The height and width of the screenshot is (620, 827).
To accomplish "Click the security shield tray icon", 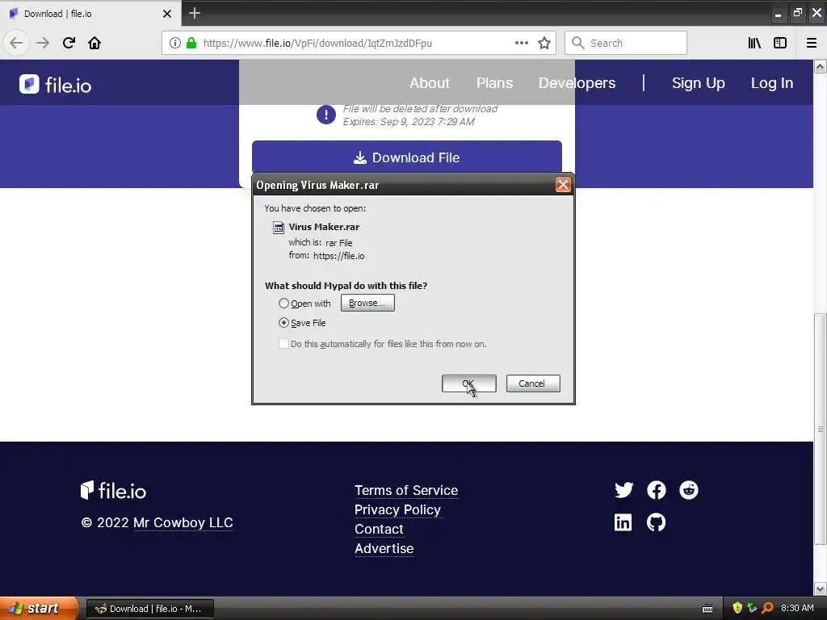I will pyautogui.click(x=737, y=608).
